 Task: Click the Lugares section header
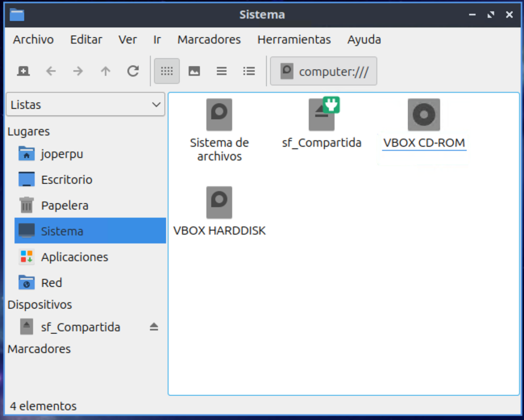pyautogui.click(x=29, y=131)
